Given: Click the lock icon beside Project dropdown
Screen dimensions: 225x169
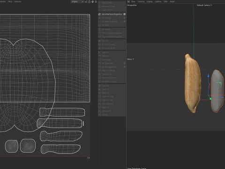Looking at the screenshot, I should pyautogui.click(x=89, y=2).
